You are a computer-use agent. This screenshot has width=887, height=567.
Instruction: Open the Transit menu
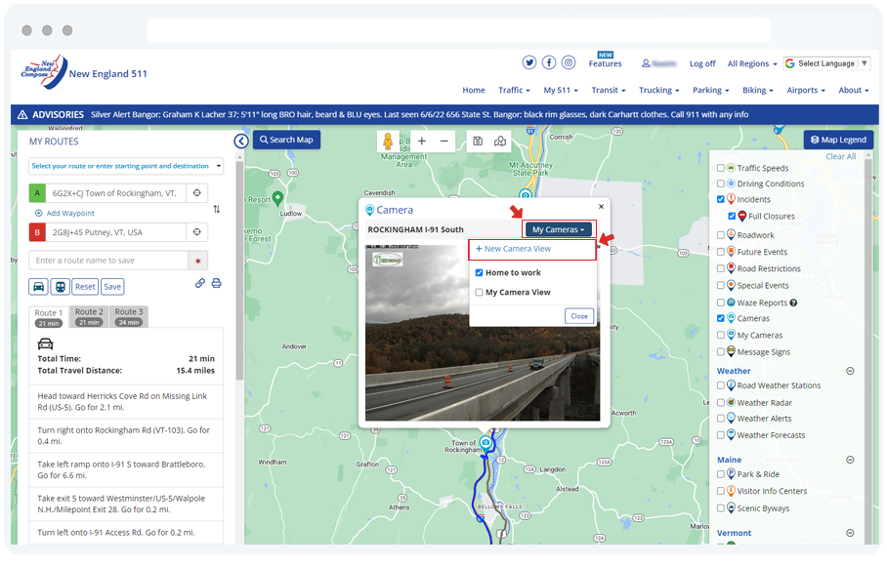pos(609,90)
